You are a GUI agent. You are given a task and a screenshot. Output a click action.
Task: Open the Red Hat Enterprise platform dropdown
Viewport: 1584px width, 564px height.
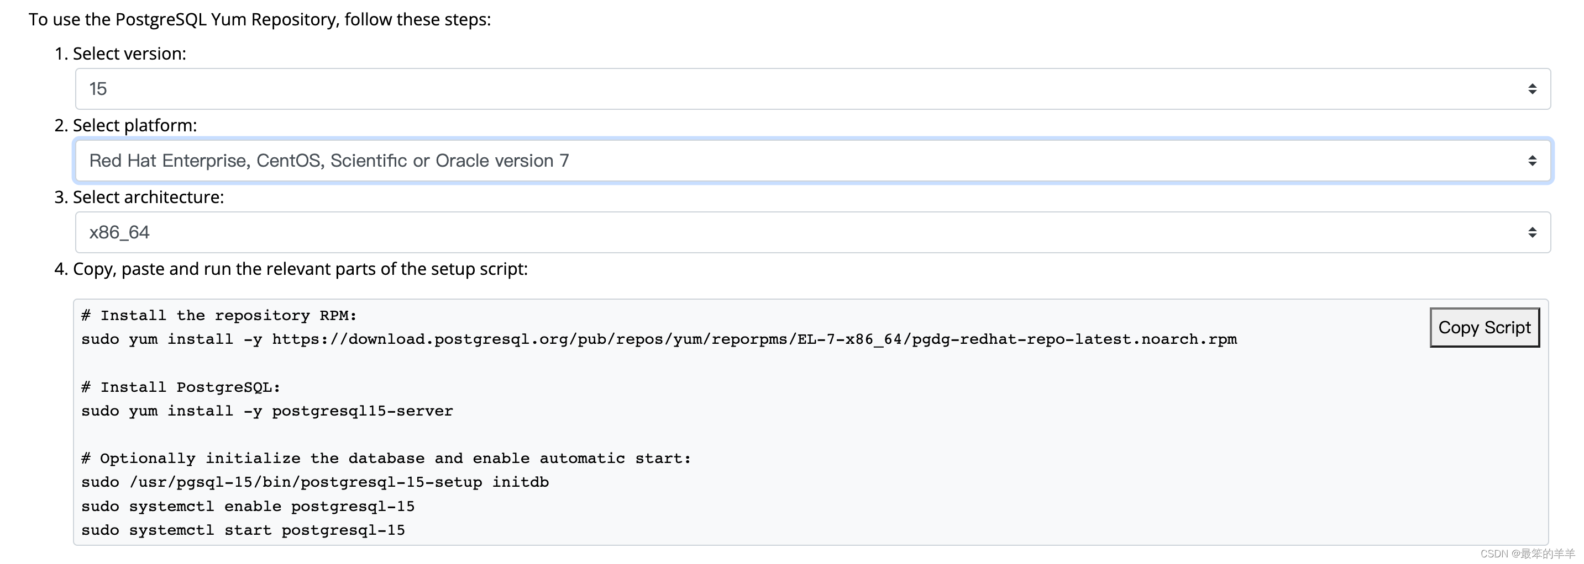point(812,161)
